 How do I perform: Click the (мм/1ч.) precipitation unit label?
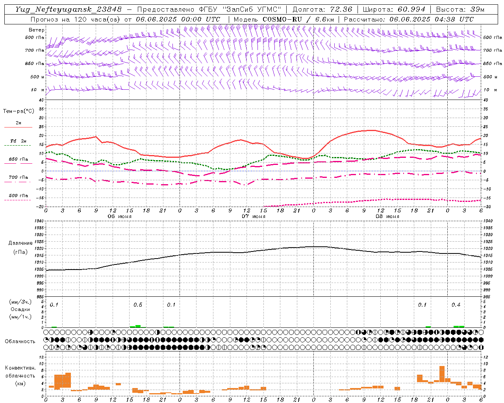coord(20,317)
